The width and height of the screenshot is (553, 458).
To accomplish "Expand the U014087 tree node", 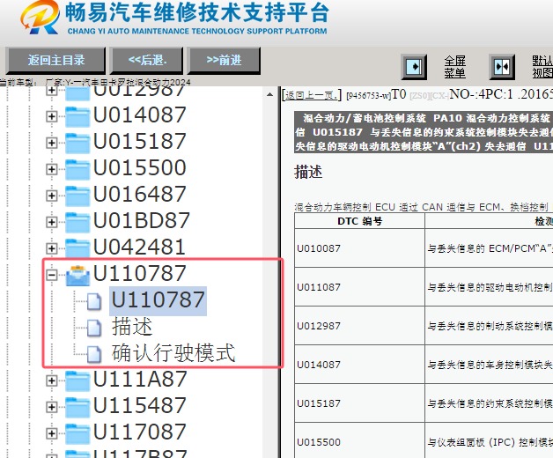I will coord(51,116).
